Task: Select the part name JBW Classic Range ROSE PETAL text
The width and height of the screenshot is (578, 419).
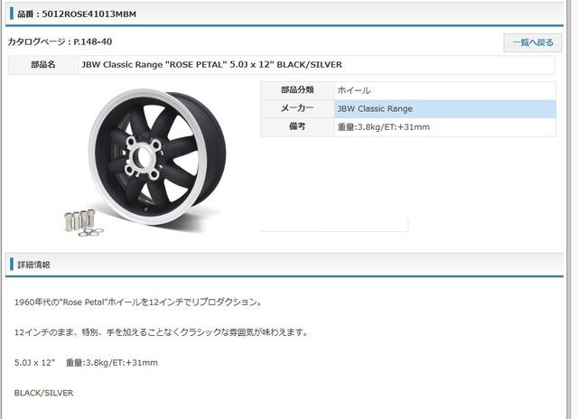Action: 211,65
